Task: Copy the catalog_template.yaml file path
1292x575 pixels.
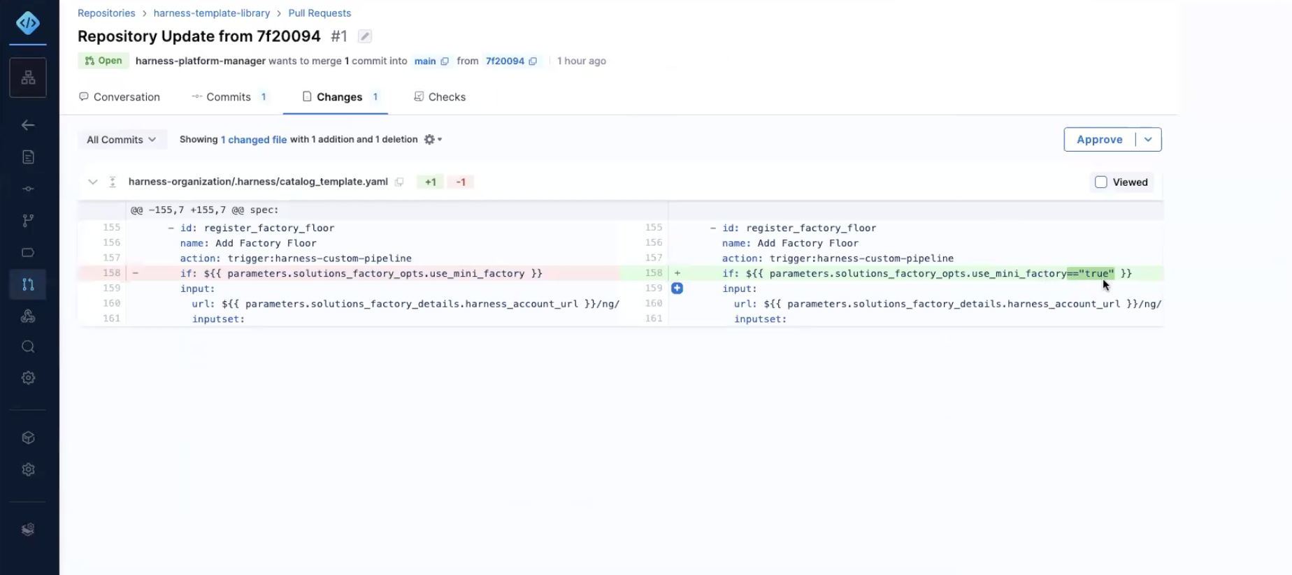Action: pos(399,182)
